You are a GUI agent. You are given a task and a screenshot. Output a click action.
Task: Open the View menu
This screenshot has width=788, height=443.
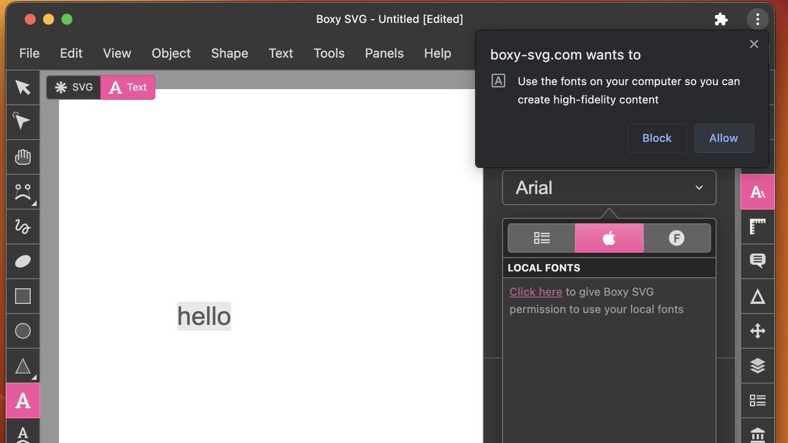pyautogui.click(x=117, y=53)
